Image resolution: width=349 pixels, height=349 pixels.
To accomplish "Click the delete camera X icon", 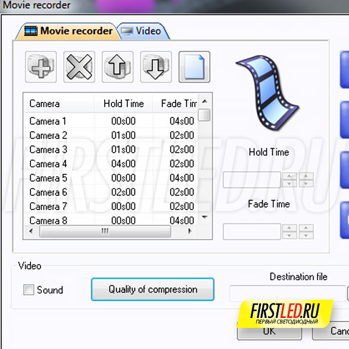I will click(x=79, y=68).
